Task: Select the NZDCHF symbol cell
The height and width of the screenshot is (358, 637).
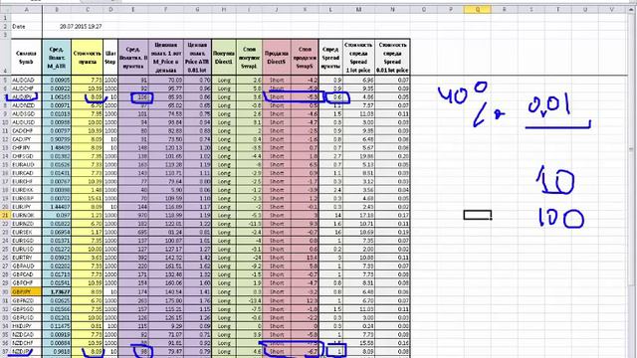Action: (27, 343)
